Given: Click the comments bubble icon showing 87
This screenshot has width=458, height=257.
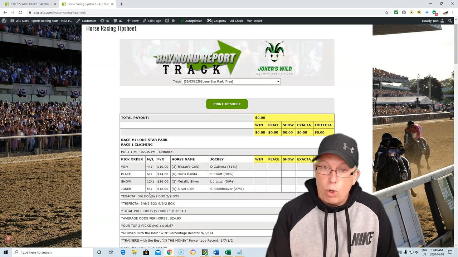Looking at the screenshot, I should pos(118,21).
